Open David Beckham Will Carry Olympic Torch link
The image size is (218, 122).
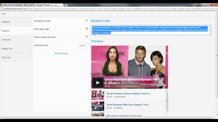click(x=127, y=105)
